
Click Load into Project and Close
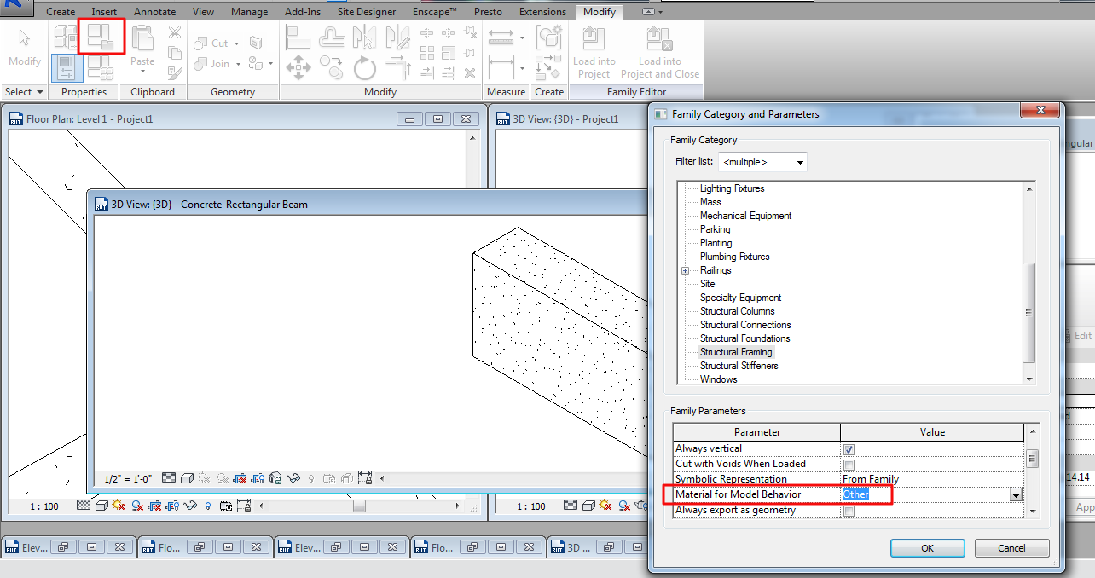660,53
